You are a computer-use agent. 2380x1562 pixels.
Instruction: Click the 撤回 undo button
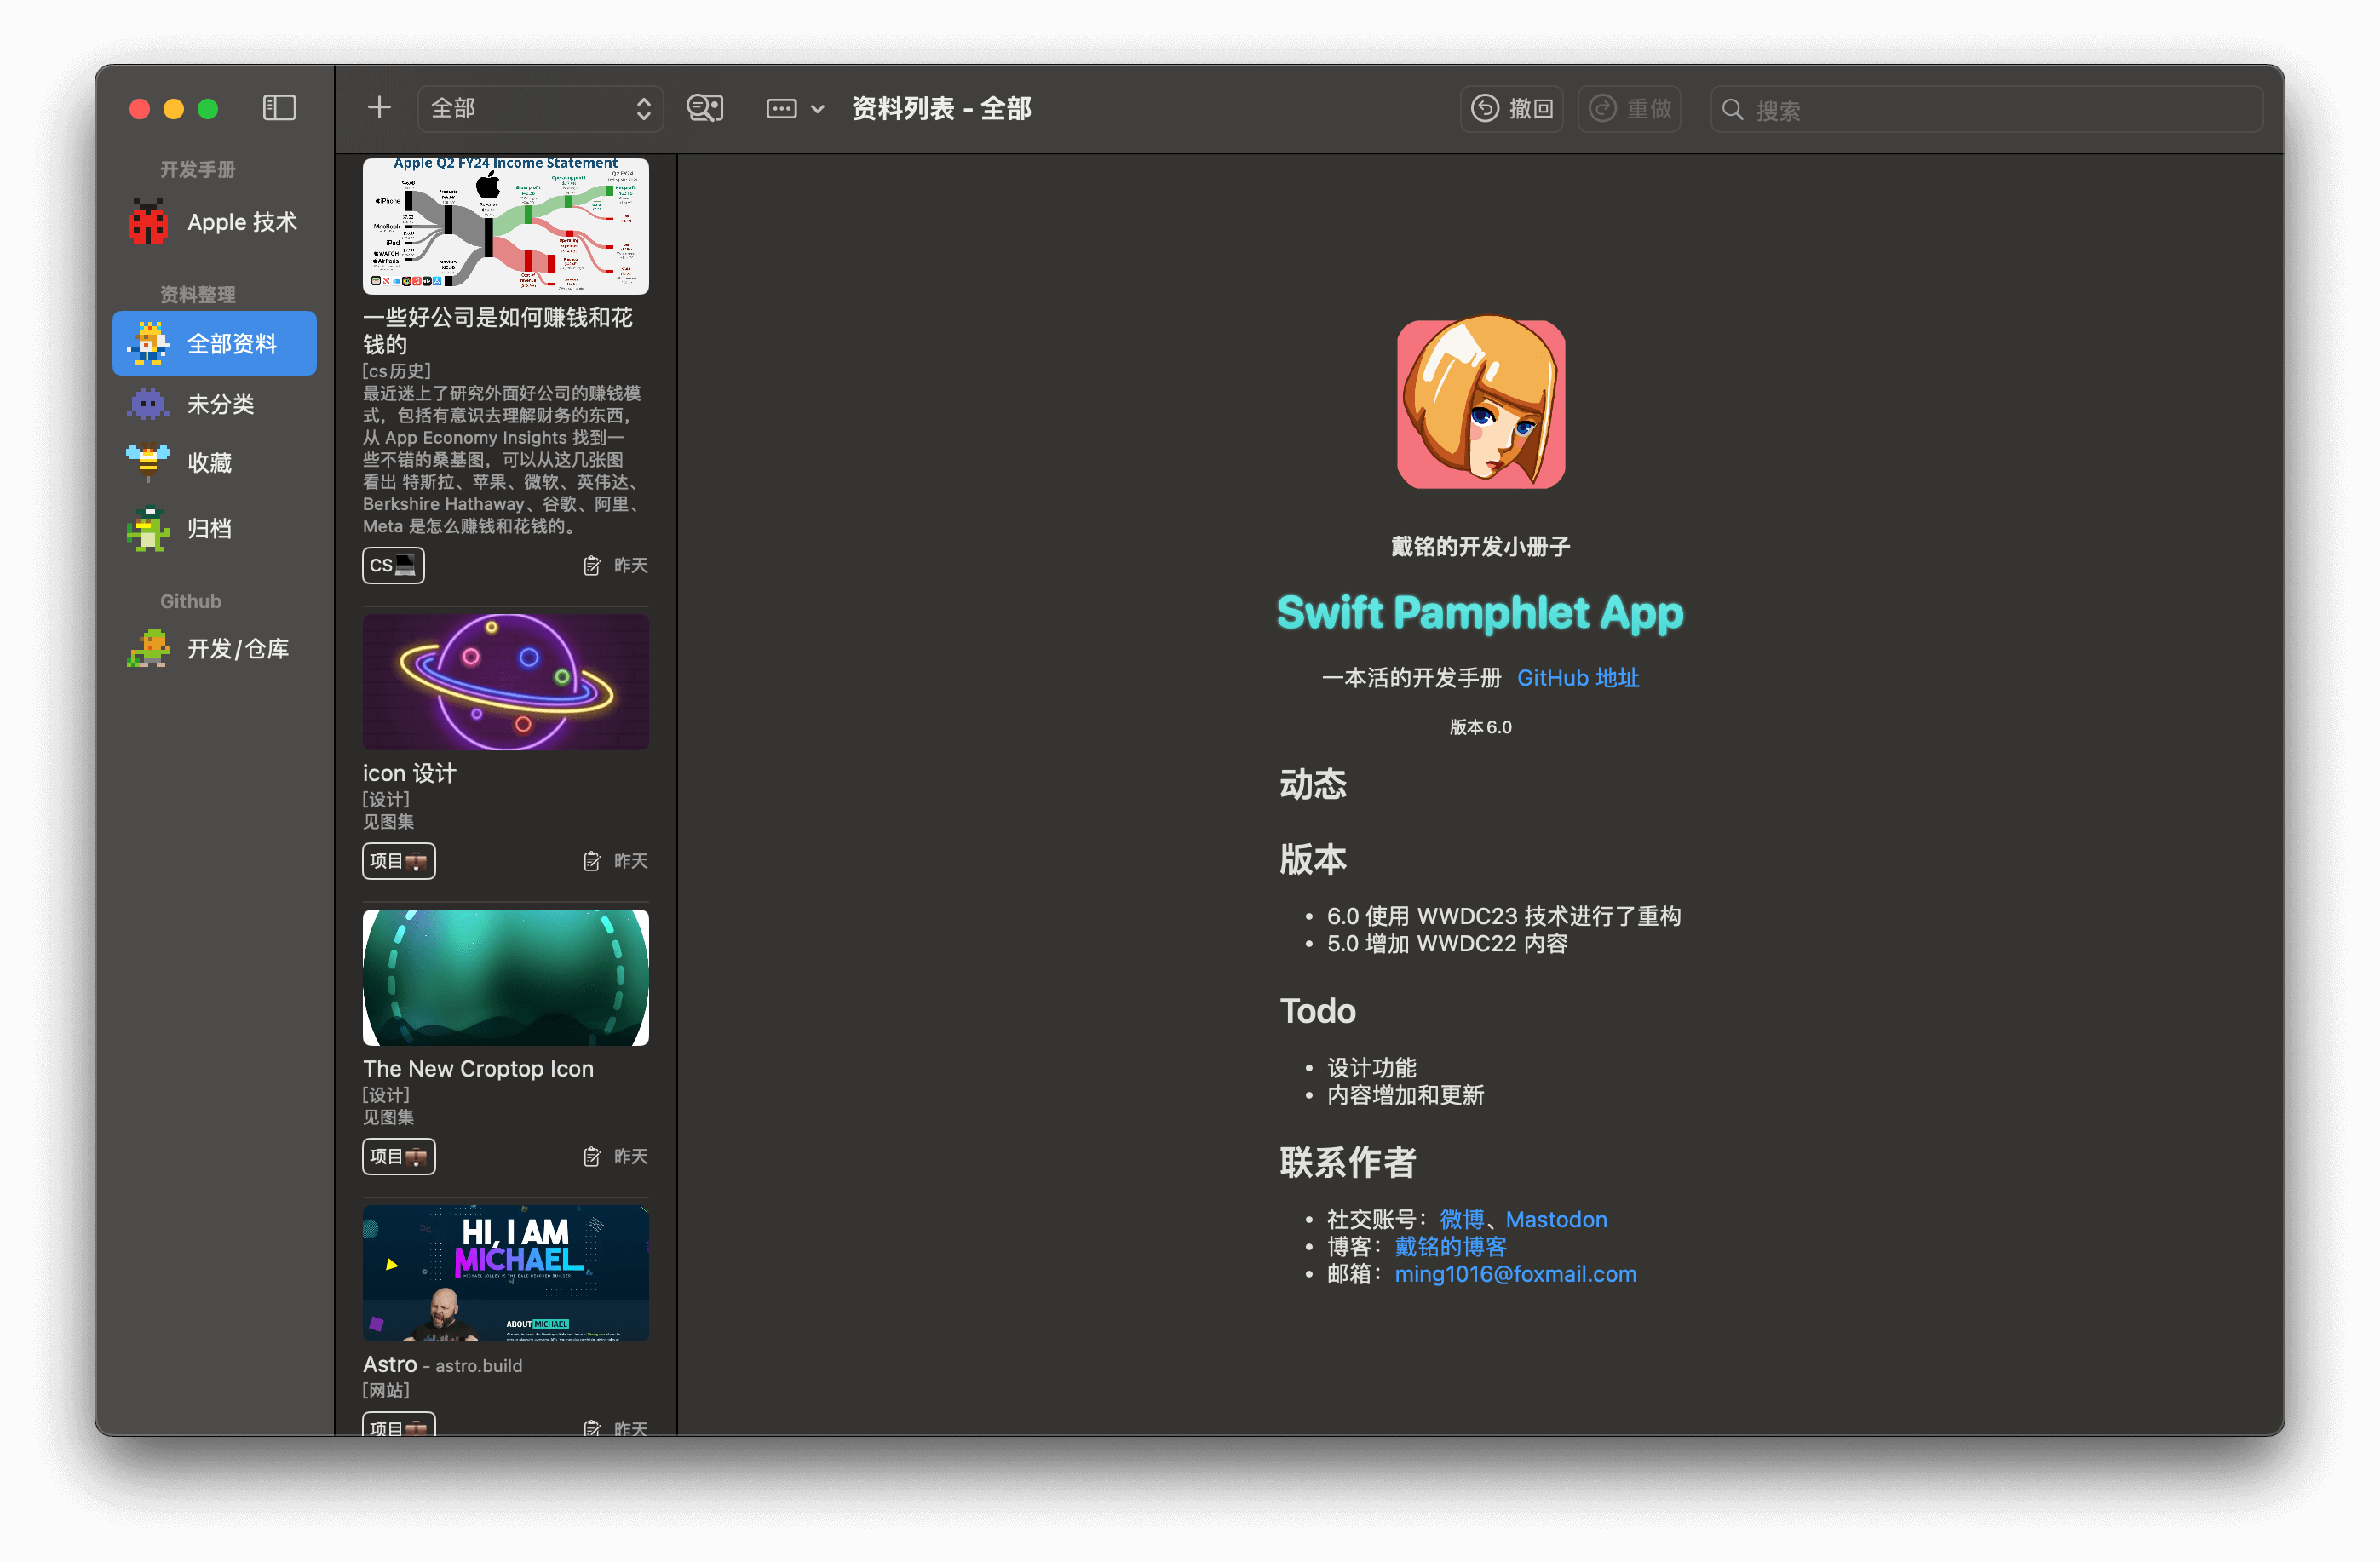click(x=1511, y=108)
